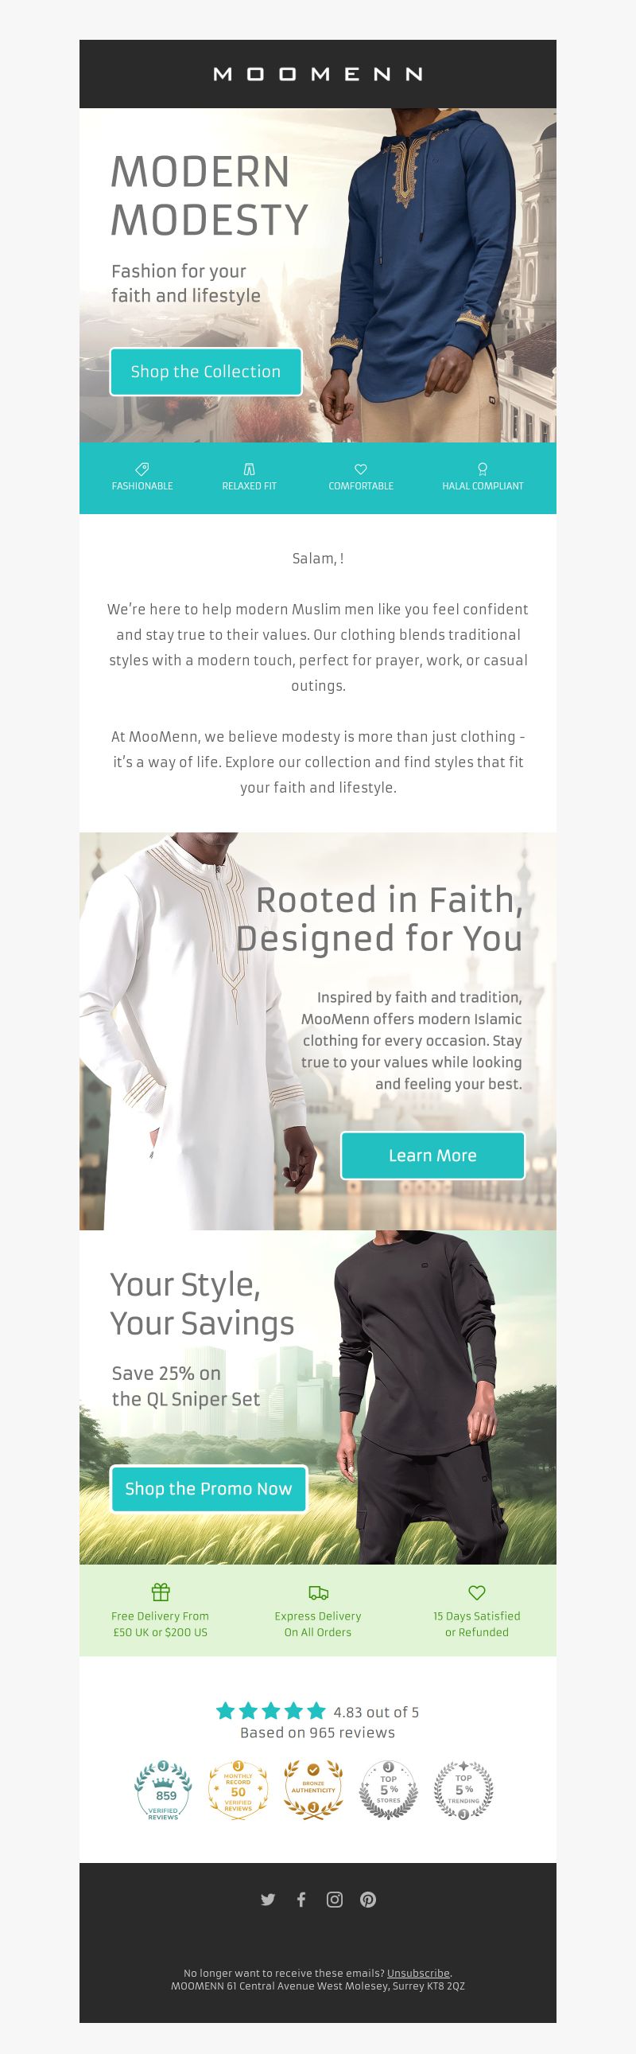Click the Unsubscribe link

coord(418,1973)
